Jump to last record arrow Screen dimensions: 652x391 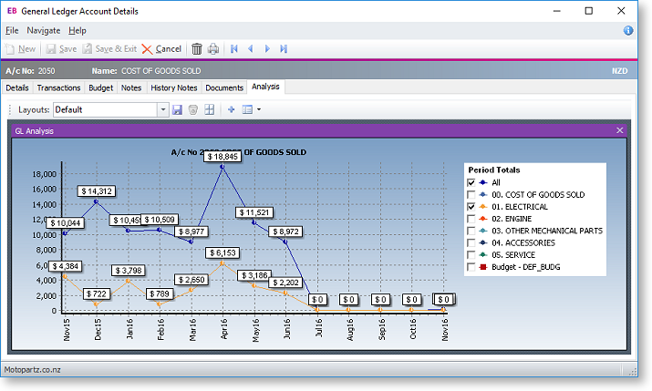284,49
